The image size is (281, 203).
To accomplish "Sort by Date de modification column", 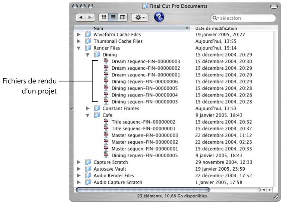I will click(x=231, y=28).
